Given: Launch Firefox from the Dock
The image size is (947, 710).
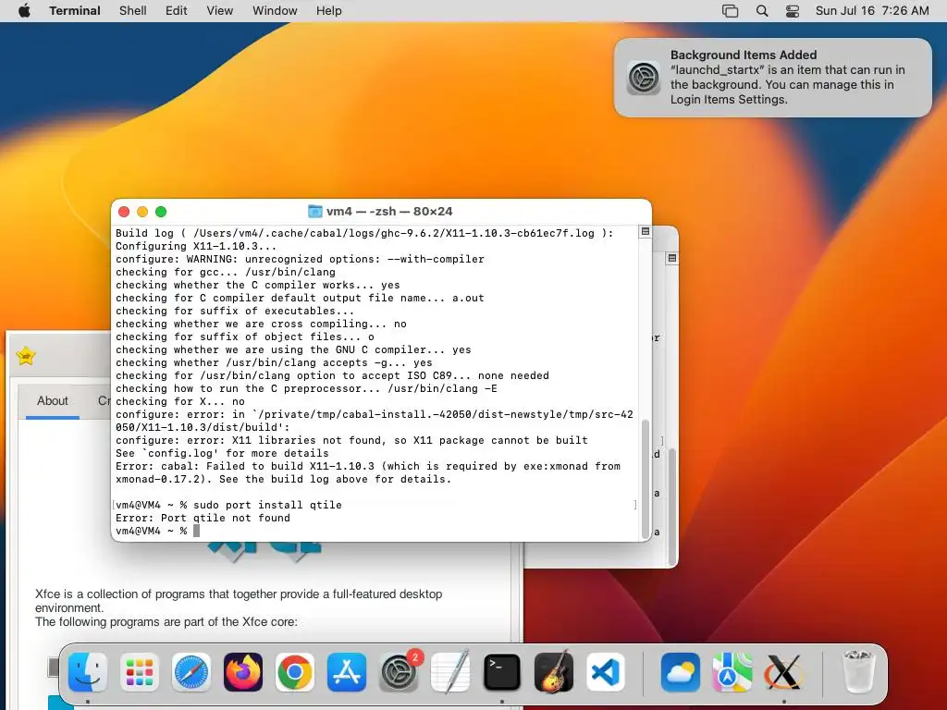Looking at the screenshot, I should point(243,672).
